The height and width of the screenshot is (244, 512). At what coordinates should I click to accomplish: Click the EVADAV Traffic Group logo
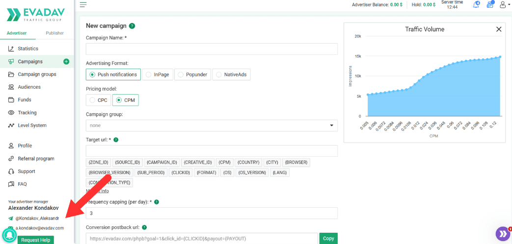36,15
